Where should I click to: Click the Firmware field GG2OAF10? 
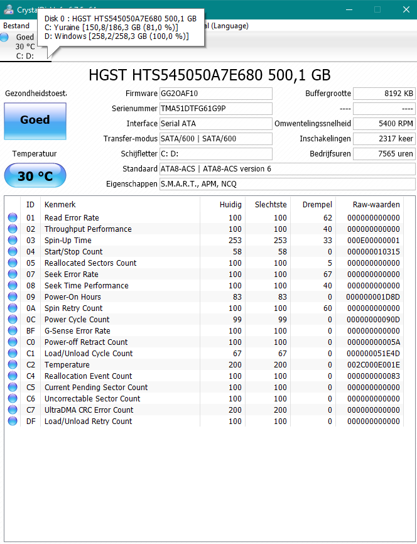click(216, 94)
